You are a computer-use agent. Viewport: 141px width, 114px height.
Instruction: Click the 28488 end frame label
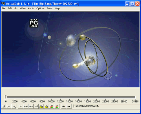135,102
